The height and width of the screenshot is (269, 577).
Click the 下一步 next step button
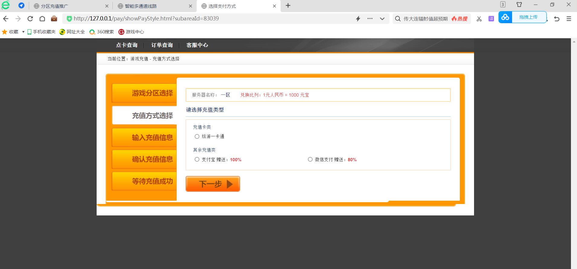(x=213, y=184)
